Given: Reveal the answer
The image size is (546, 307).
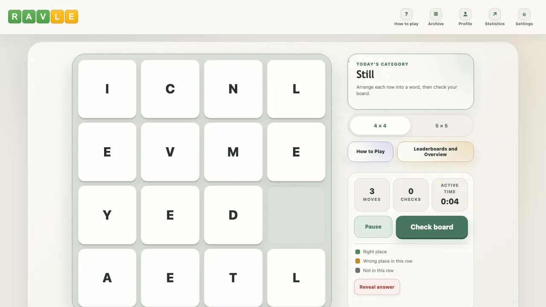Looking at the screenshot, I should [377, 287].
